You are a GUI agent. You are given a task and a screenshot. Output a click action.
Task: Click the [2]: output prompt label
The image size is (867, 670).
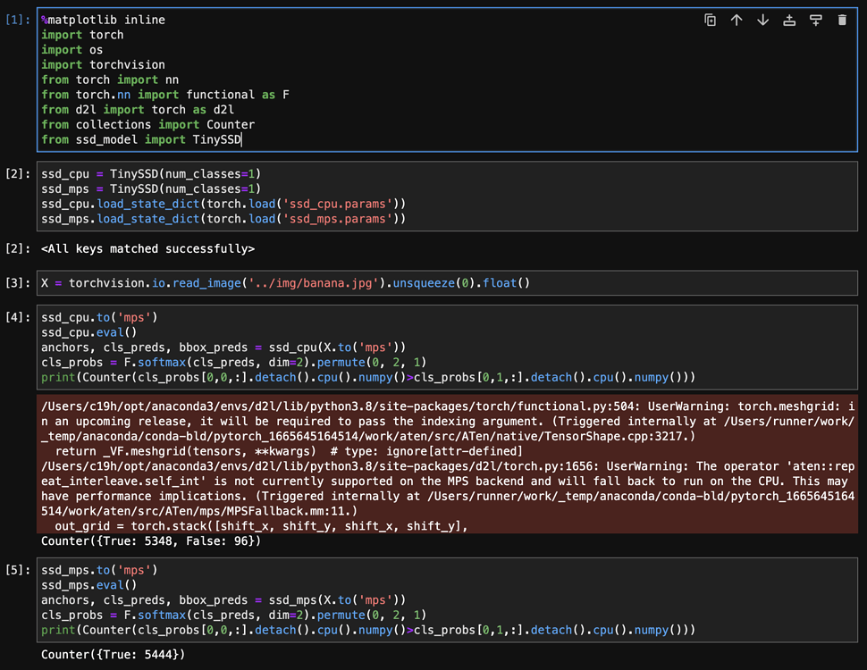pos(18,249)
